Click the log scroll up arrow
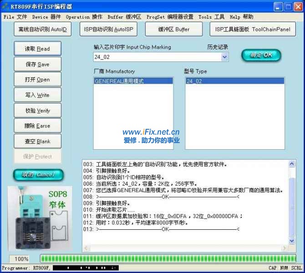This screenshot has width=305, height=273. [291, 164]
